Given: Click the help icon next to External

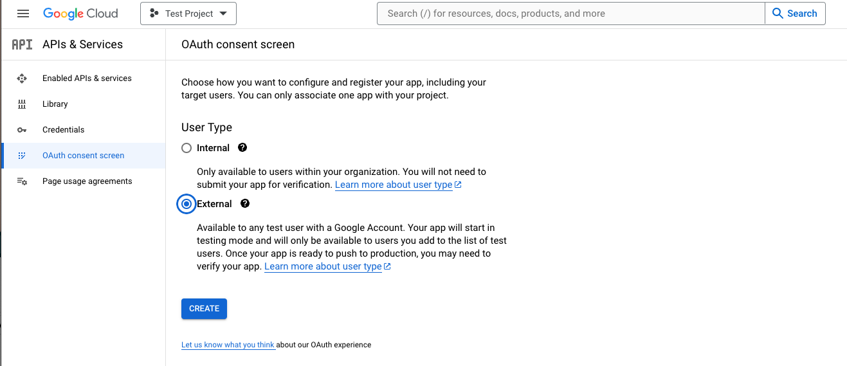Looking at the screenshot, I should (245, 203).
